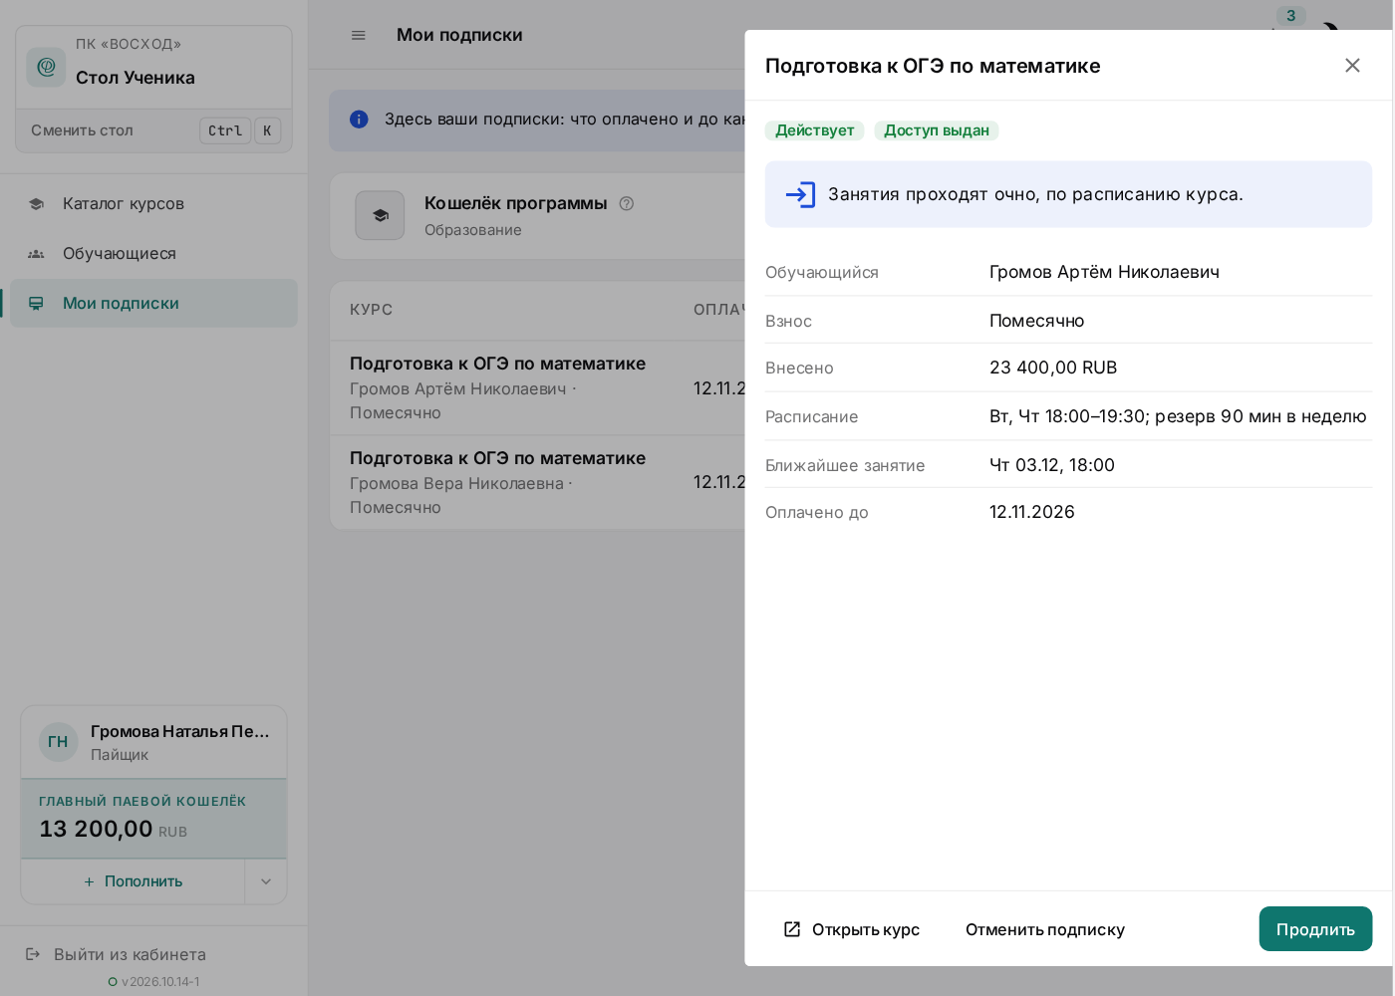Open Каталог курсов in sidebar
Screen dimensions: 1395x996
pyautogui.click(x=153, y=203)
